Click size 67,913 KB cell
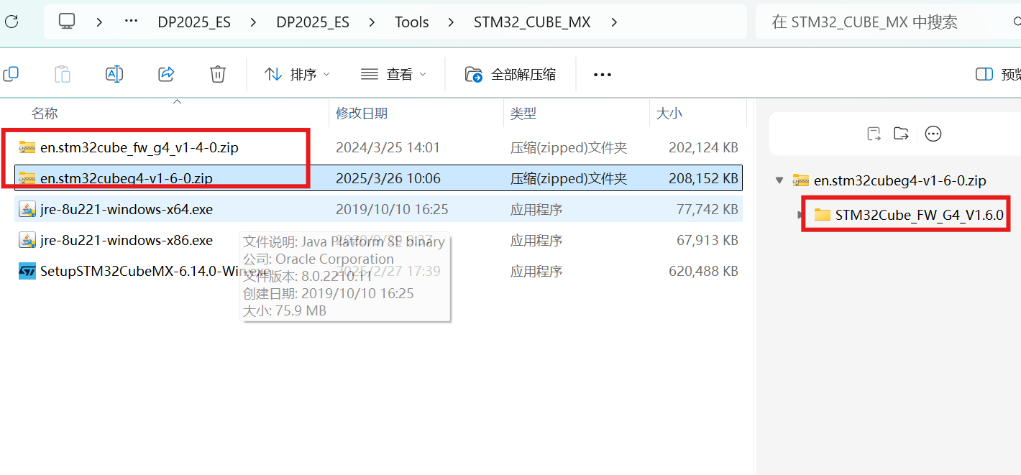This screenshot has width=1021, height=475. [x=708, y=241]
